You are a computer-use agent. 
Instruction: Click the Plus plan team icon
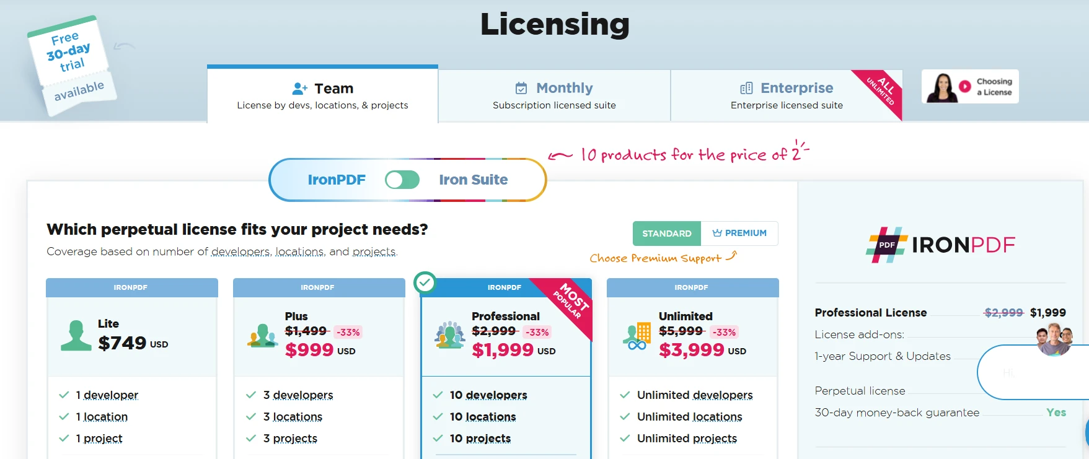[262, 336]
